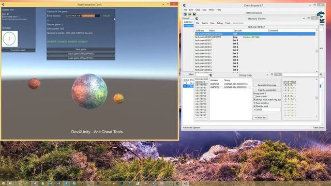Toggle the Active checkbox on the highlighted address row
The width and height of the screenshot is (331, 186).
185,86
